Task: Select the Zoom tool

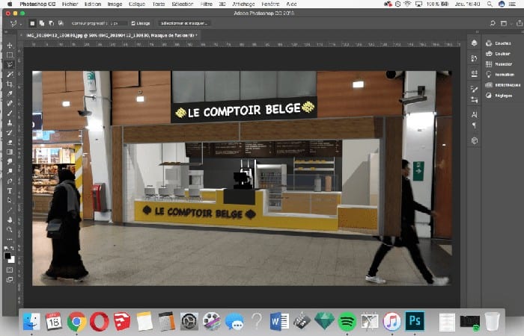Action: (x=10, y=229)
